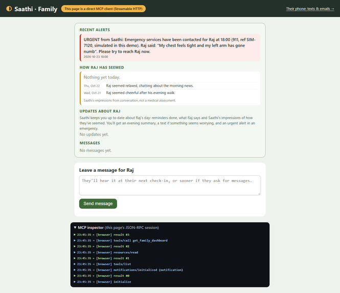Click the "Leave a message for Raj" heading
The height and width of the screenshot is (293, 340).
coord(106,170)
